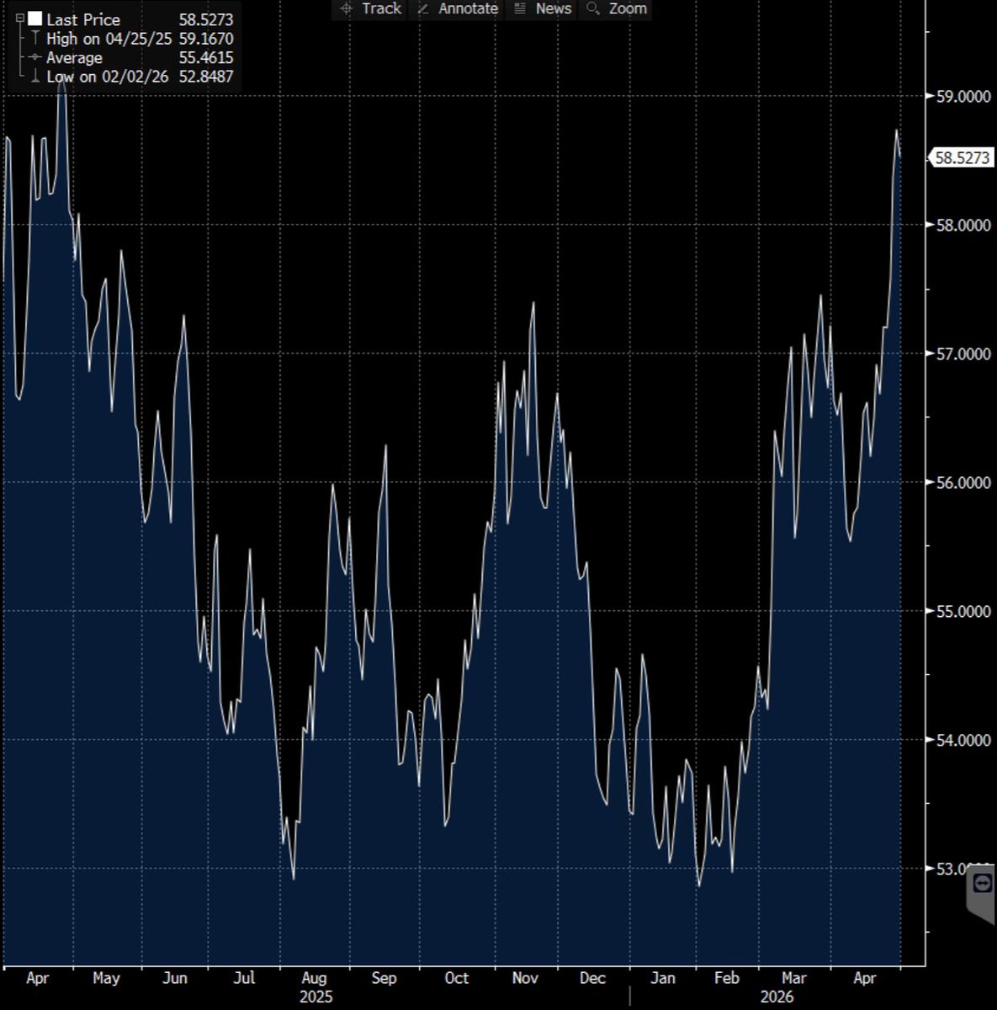Screen dimensions: 997x1010
Task: Select the High on 04/25/25 legend entry
Action: (109, 39)
